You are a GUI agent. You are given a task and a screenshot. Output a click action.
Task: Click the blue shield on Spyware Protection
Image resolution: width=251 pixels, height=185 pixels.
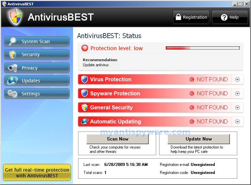click(84, 93)
